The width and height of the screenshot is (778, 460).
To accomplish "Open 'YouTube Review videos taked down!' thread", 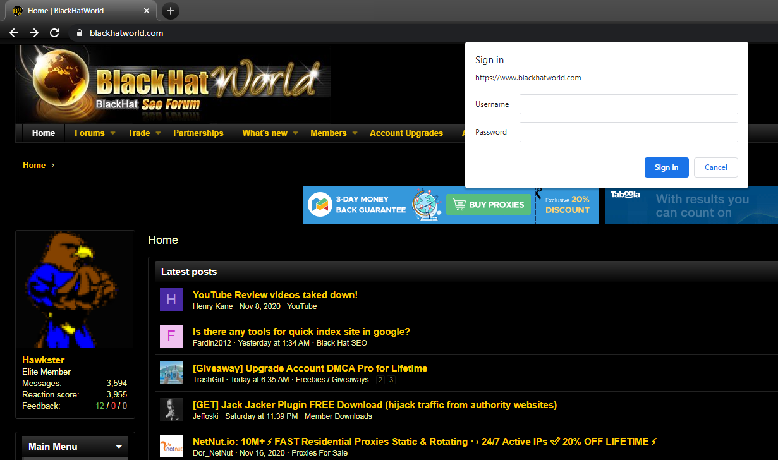I will tap(276, 295).
